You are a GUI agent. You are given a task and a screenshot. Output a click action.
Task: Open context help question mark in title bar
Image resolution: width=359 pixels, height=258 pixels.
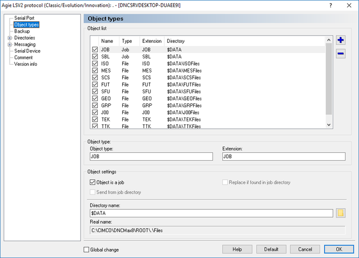(330, 5)
